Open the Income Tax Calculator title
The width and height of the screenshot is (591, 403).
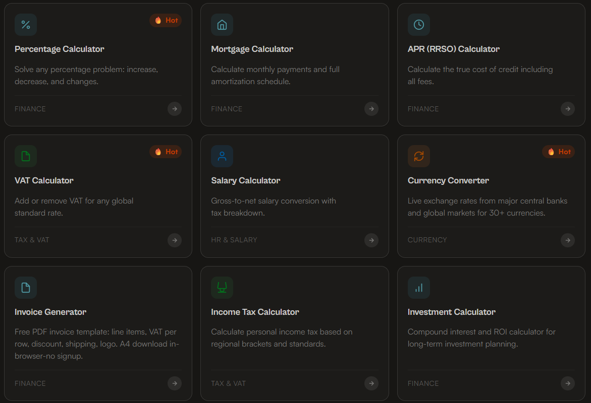[x=255, y=312]
